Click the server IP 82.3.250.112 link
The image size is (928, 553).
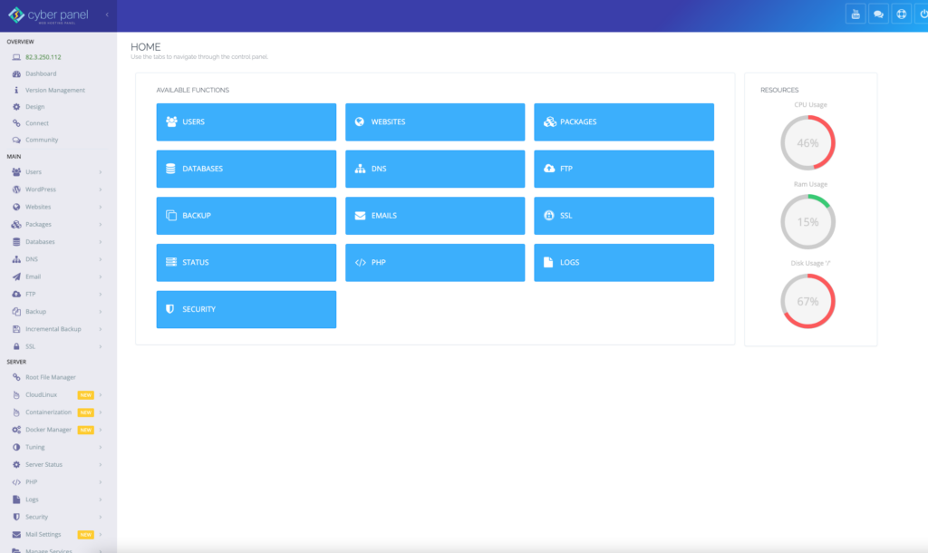(43, 57)
